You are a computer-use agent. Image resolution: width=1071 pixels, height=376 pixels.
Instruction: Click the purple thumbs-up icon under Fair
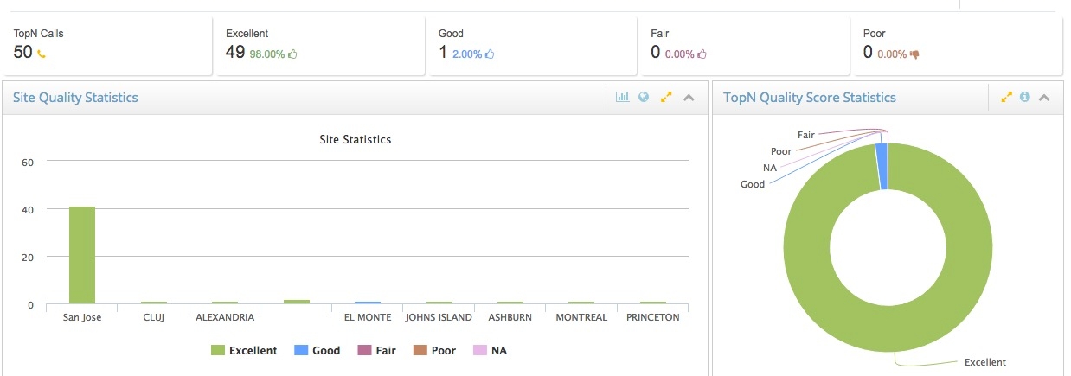[x=702, y=54]
